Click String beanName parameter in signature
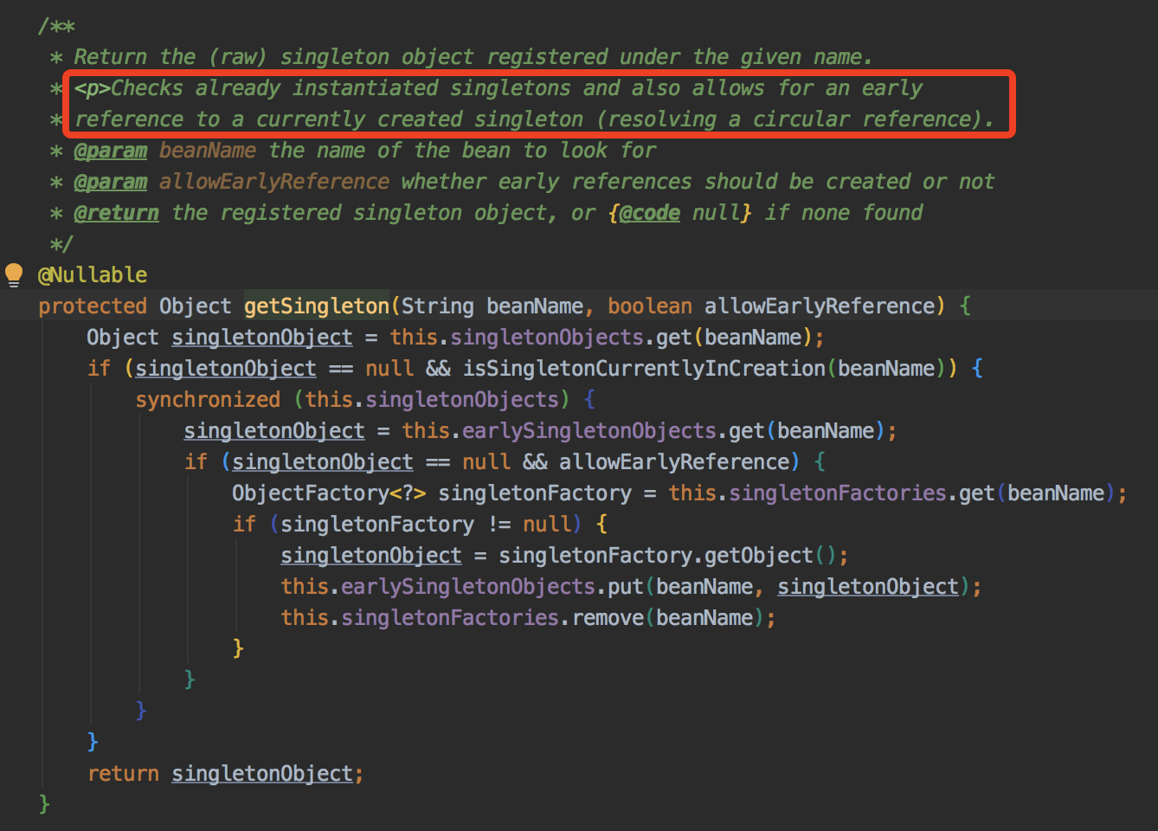The height and width of the screenshot is (831, 1158). tap(492, 306)
